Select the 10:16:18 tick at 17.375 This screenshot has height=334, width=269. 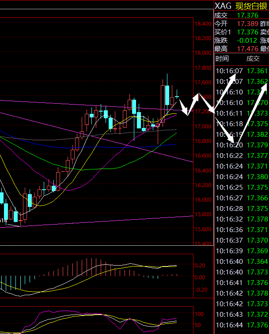click(x=242, y=124)
